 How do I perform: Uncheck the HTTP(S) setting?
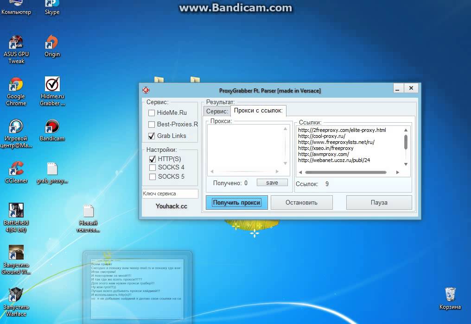coord(153,159)
